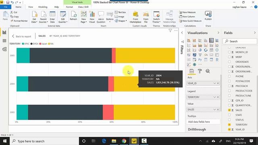The image size is (258, 145).
Task: Import a custom visual via three dots
Action: (200, 64)
